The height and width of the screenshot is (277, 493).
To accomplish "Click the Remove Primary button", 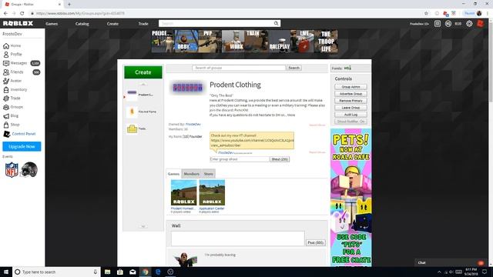I will coord(350,101).
